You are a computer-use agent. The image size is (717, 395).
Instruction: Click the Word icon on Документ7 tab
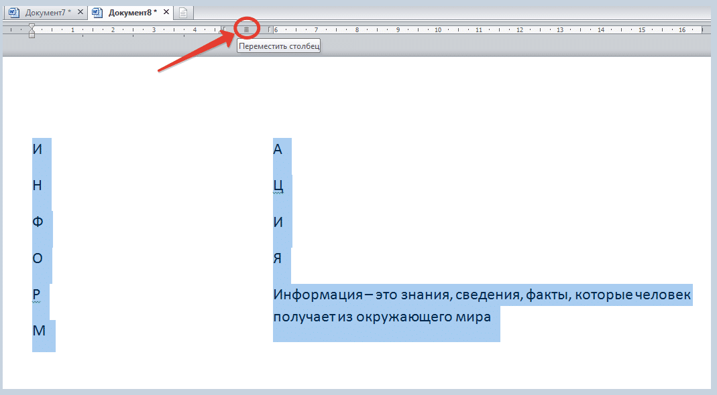13,13
